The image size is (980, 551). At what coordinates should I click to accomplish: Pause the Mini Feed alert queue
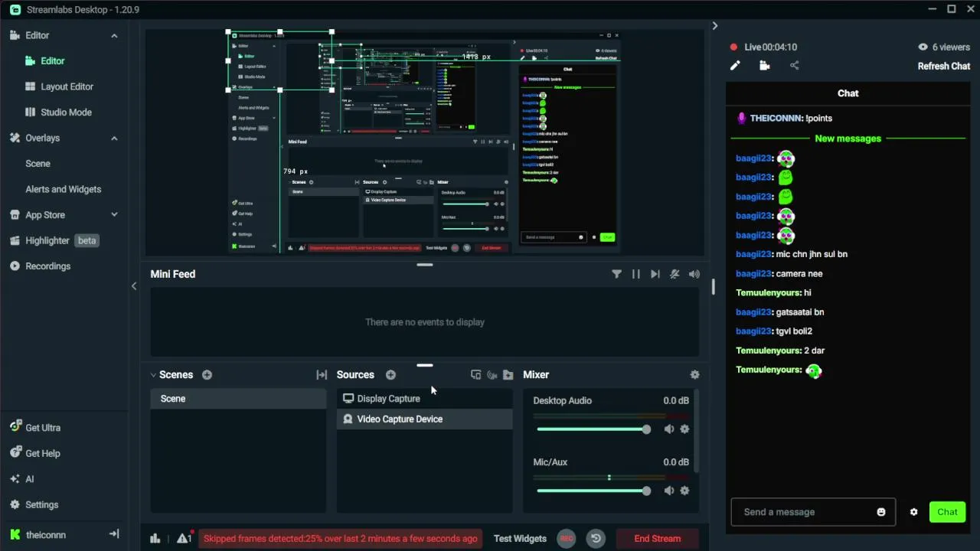[635, 274]
